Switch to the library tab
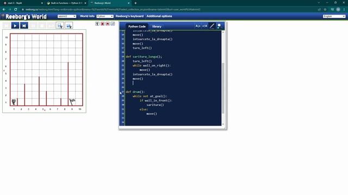The width and height of the screenshot is (348, 195). pyautogui.click(x=157, y=27)
